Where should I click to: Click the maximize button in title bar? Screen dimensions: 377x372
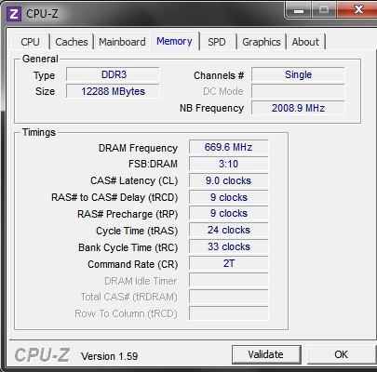point(324,10)
